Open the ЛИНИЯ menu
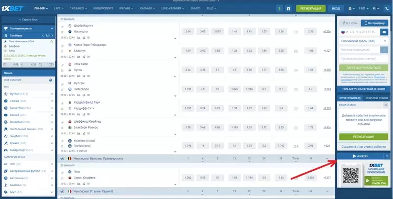The width and height of the screenshot is (393, 199). (41, 8)
